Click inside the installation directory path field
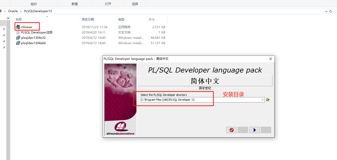This screenshot has height=160, width=337. click(x=177, y=100)
